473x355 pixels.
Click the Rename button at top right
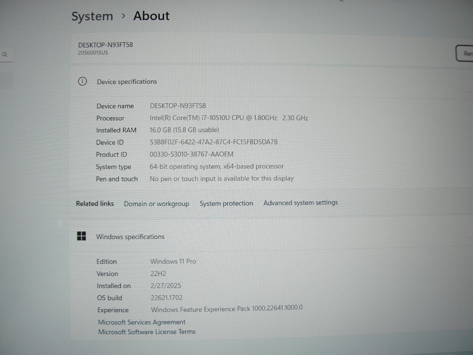coord(464,54)
